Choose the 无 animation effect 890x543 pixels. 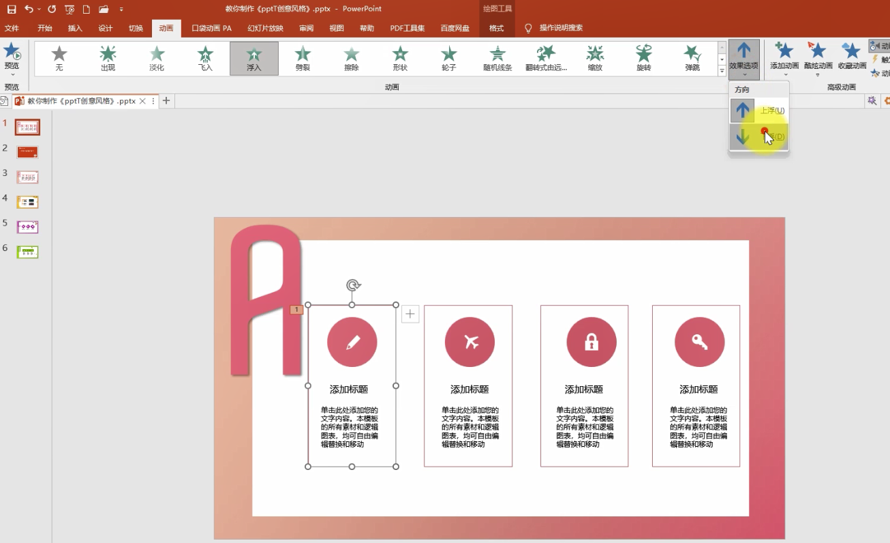pyautogui.click(x=59, y=59)
